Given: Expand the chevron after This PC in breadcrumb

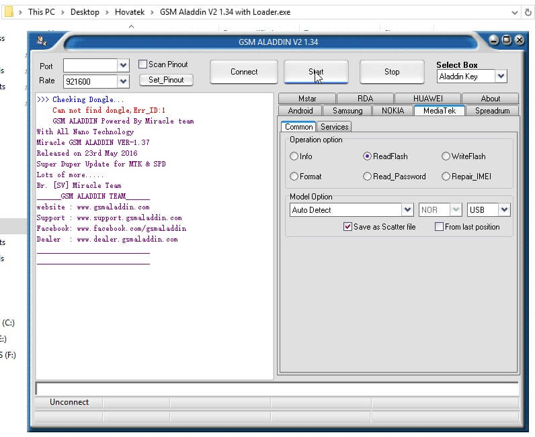Looking at the screenshot, I should point(63,13).
